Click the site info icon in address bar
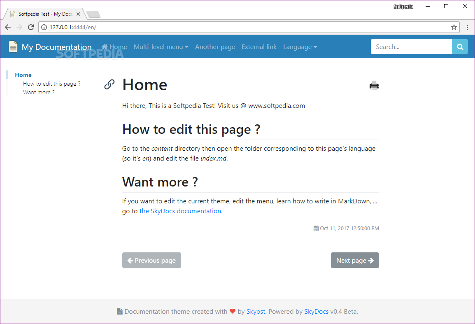The height and width of the screenshot is (324, 475). (44, 27)
